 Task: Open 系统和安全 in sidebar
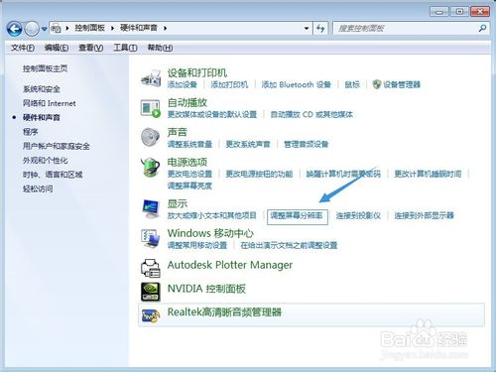click(x=42, y=89)
